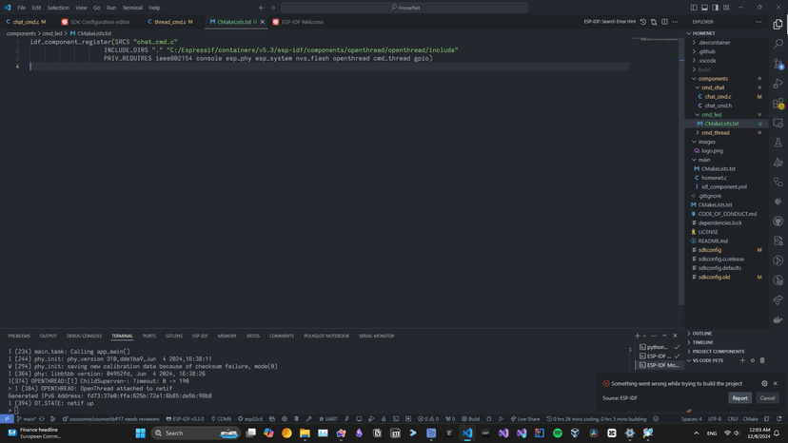Viewport: 788px width, 443px height.
Task: Open the Extensions view
Action: click(x=778, y=104)
